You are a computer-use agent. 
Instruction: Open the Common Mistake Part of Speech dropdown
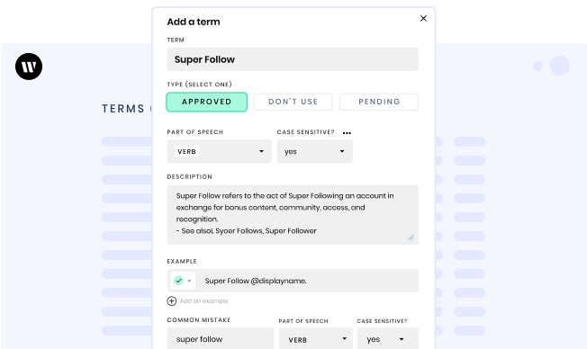click(316, 339)
